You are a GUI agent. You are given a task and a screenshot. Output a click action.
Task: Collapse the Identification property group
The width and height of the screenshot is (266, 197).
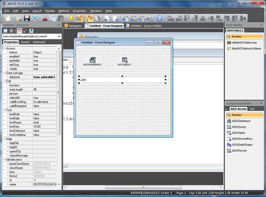(4, 159)
